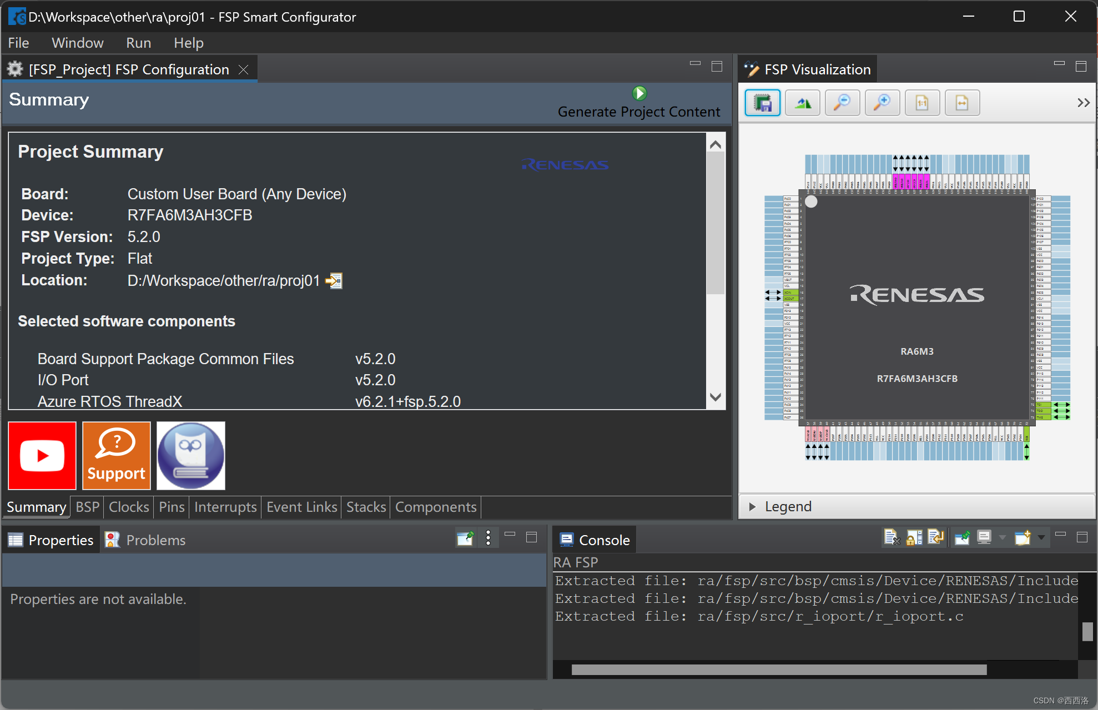Switch to the Components tab
The height and width of the screenshot is (710, 1098).
point(436,507)
